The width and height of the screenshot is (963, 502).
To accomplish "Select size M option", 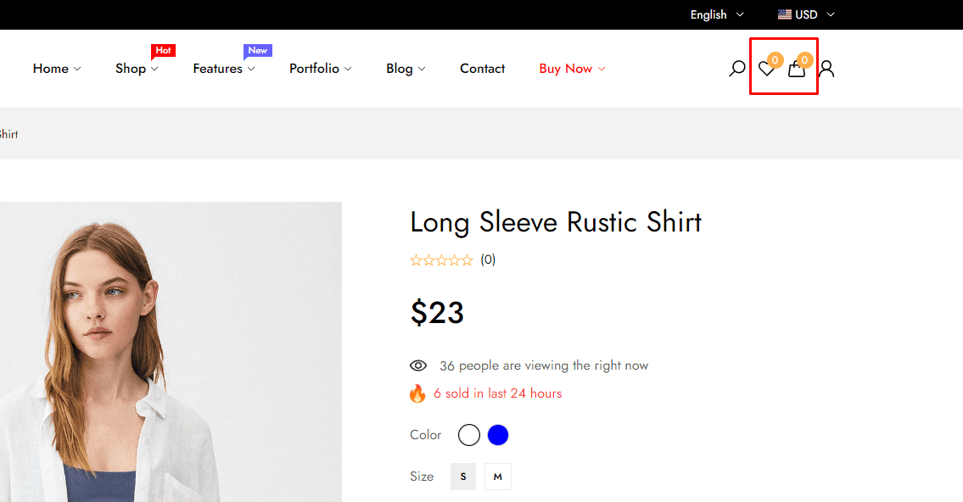I will [x=497, y=477].
